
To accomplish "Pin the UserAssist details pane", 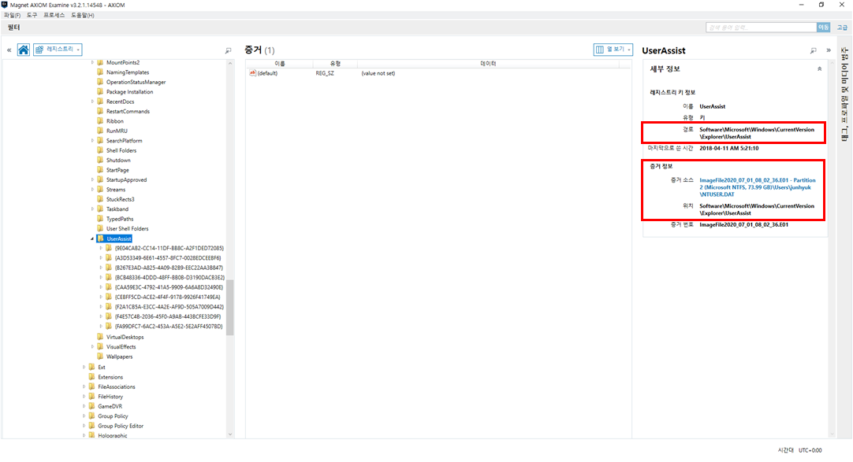I will click(814, 50).
